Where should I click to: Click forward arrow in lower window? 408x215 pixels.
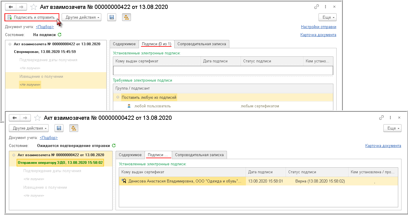[25, 118]
